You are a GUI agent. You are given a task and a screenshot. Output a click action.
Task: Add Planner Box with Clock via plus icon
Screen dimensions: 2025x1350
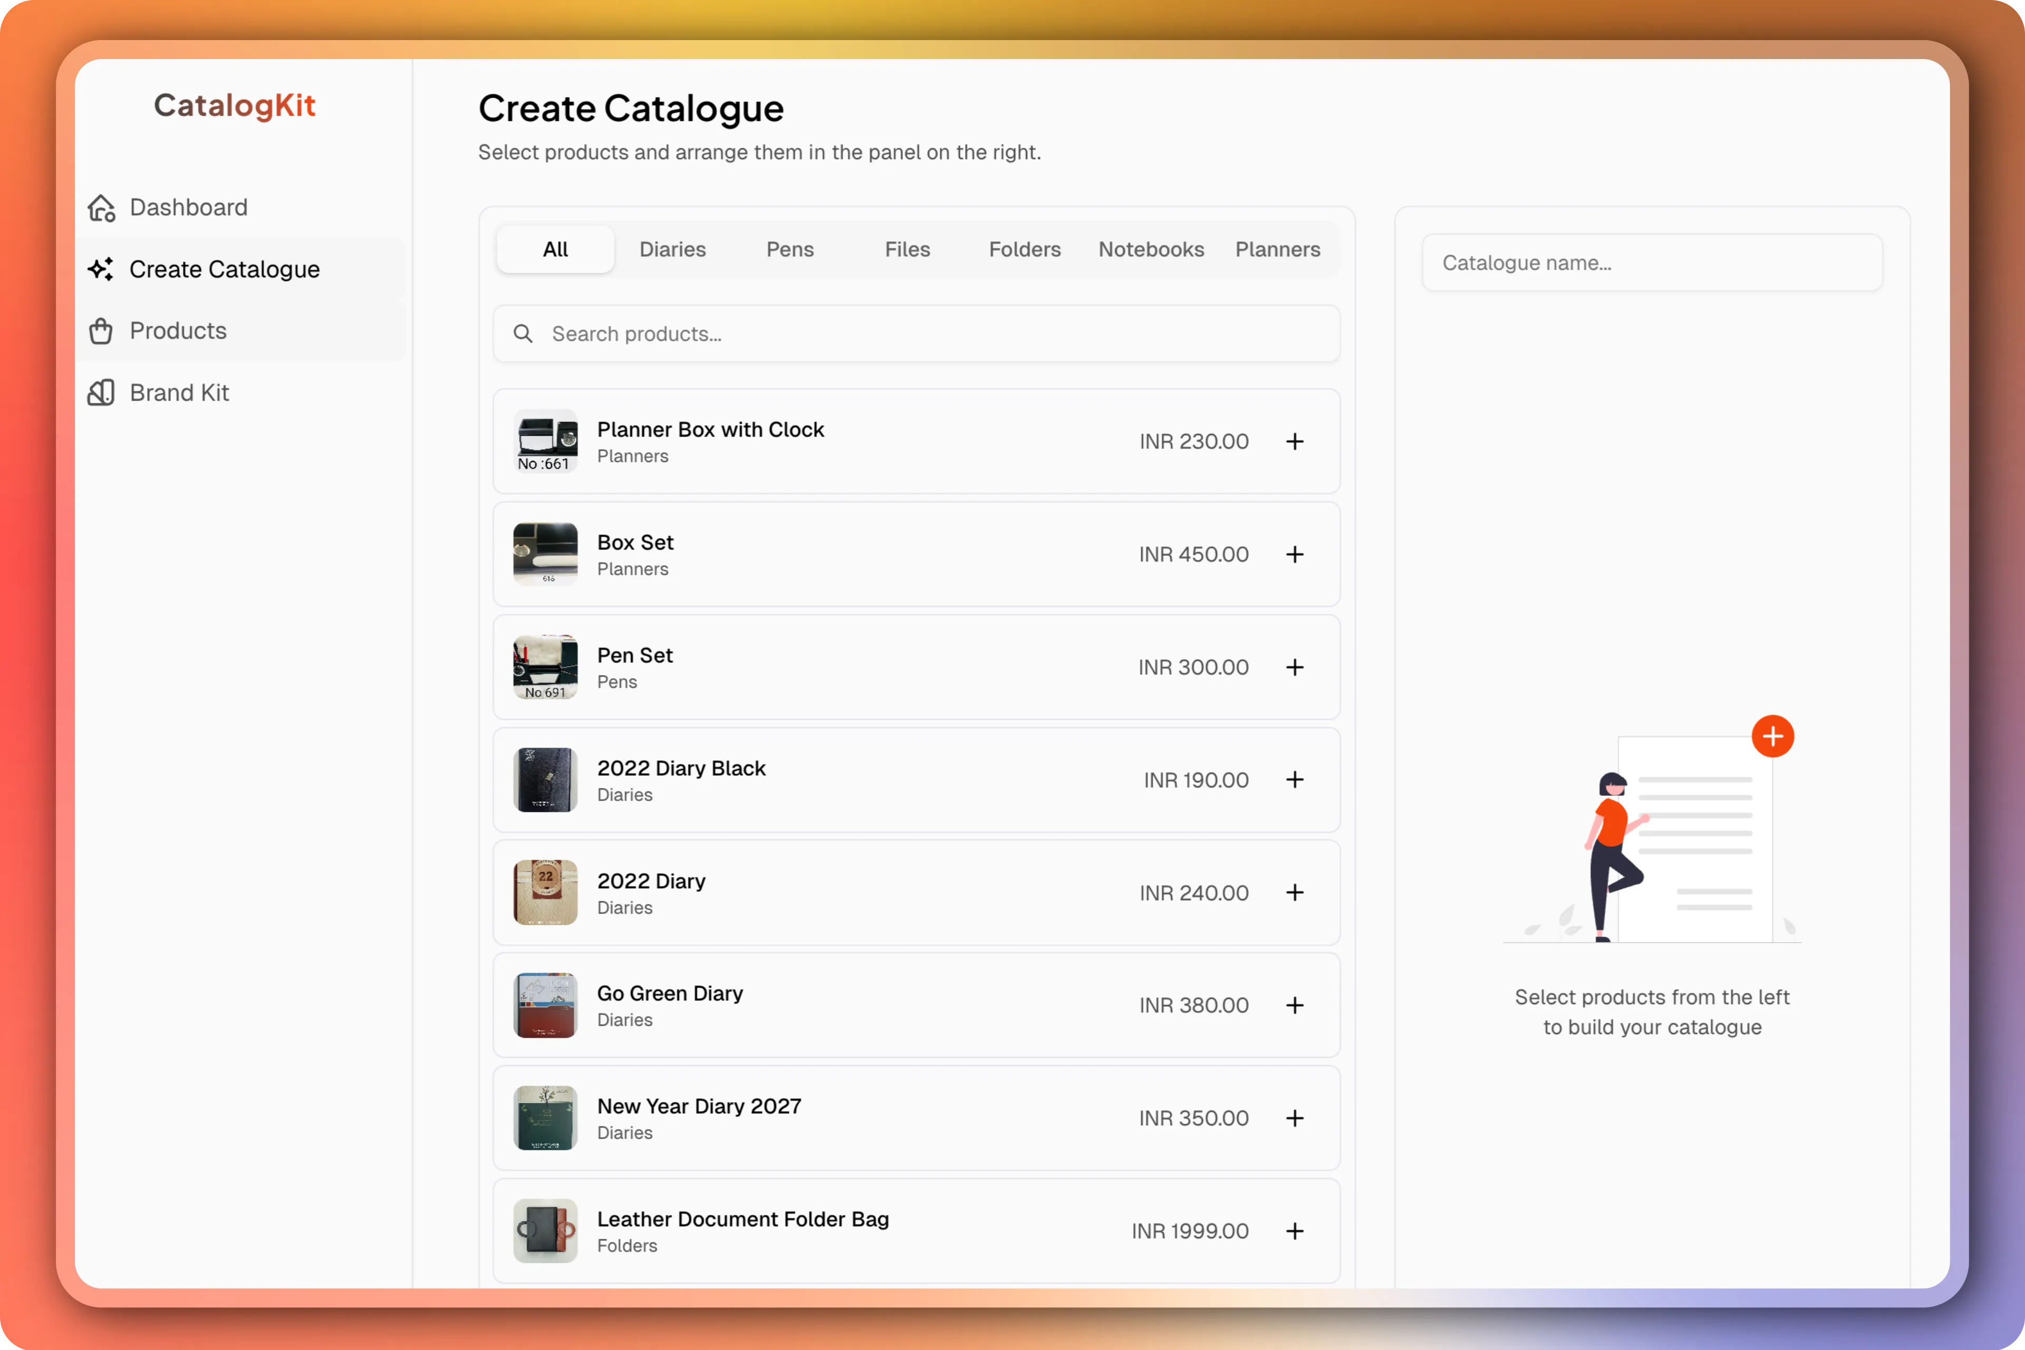click(1295, 442)
